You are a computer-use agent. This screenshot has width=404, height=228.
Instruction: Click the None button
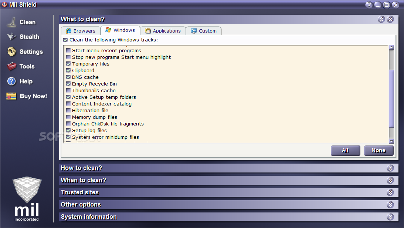[378, 151]
